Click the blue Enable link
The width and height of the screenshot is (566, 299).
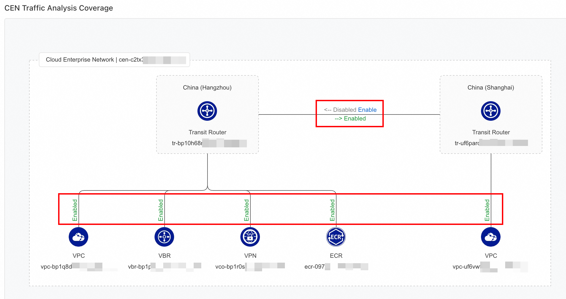tap(367, 110)
